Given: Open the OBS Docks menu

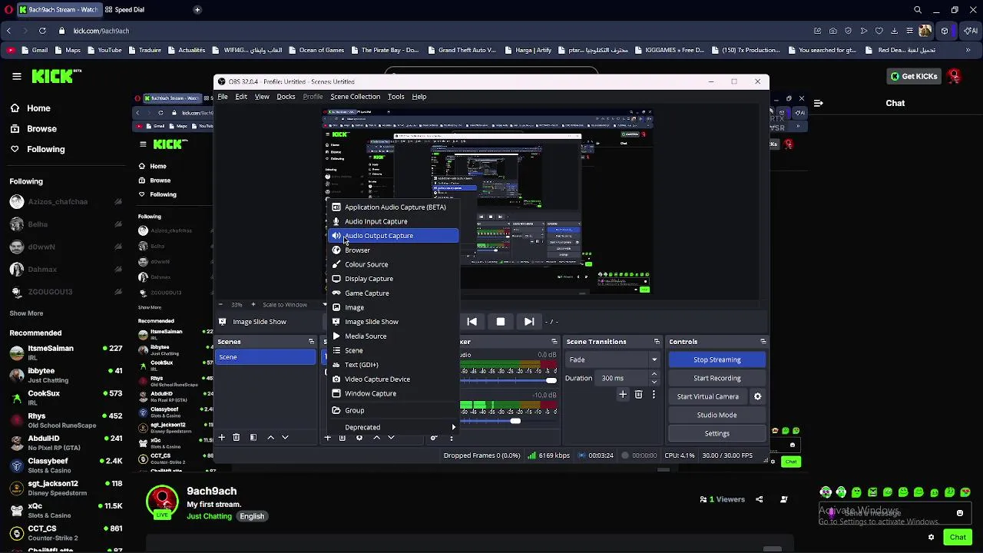Looking at the screenshot, I should point(286,97).
